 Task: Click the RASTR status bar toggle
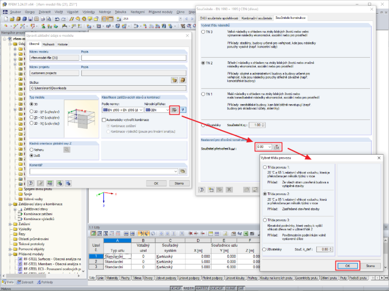[x=188, y=288]
